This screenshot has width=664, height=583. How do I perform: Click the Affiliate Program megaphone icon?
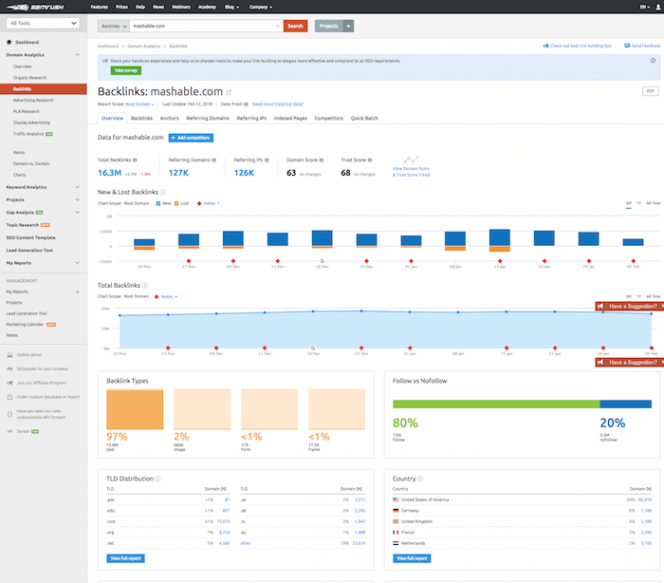click(9, 383)
